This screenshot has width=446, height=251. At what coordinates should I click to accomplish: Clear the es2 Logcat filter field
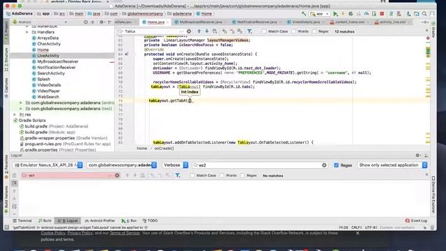coord(324,165)
